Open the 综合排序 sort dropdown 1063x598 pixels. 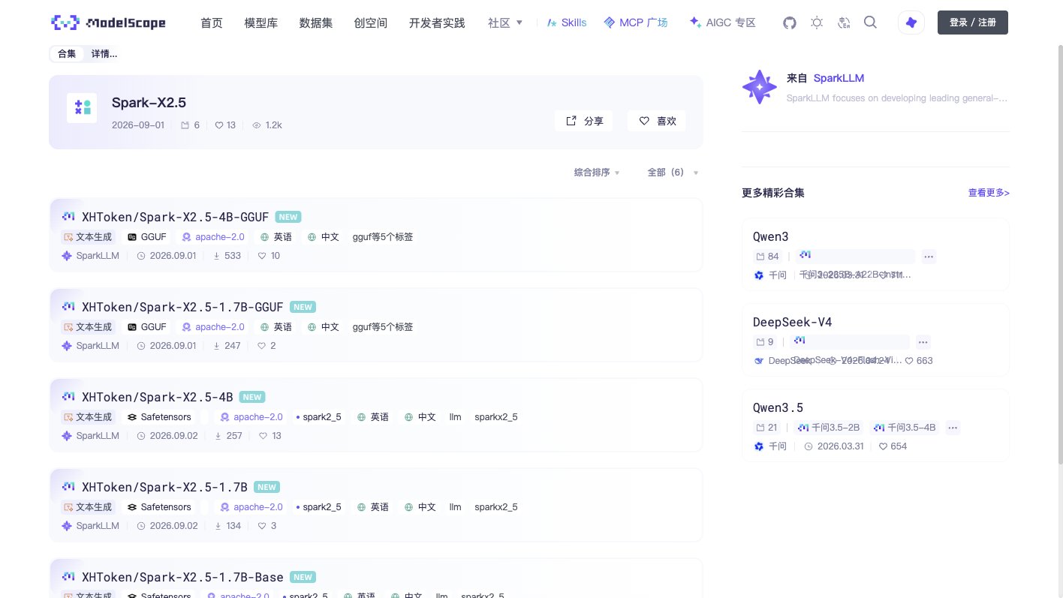[x=597, y=173]
